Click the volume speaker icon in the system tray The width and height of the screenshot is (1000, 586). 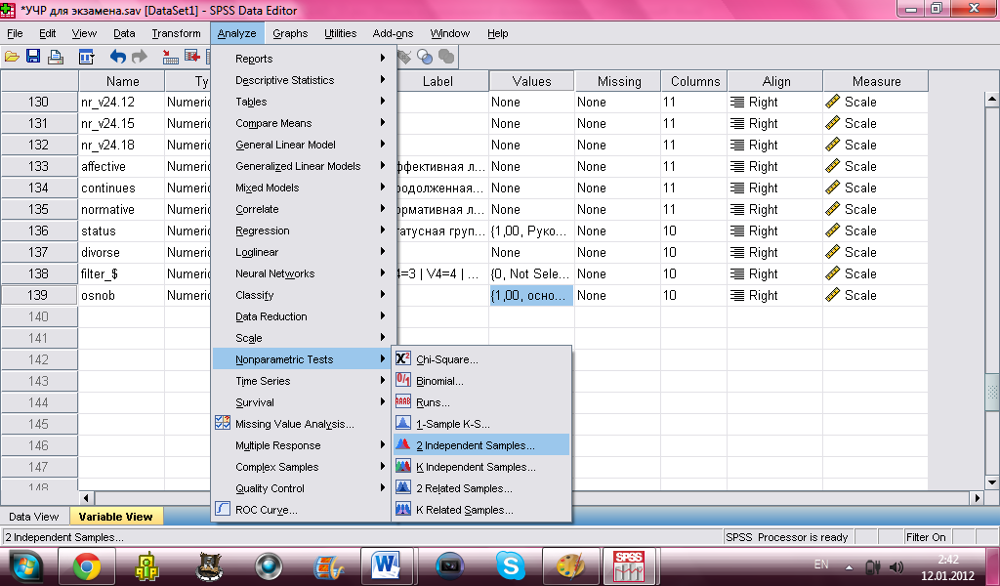[x=896, y=566]
